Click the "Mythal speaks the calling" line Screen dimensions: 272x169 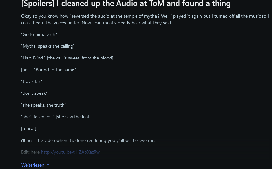48,46
